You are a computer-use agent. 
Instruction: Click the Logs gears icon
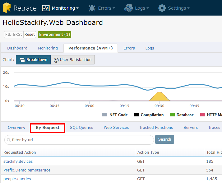pyautogui.click(x=128, y=8)
